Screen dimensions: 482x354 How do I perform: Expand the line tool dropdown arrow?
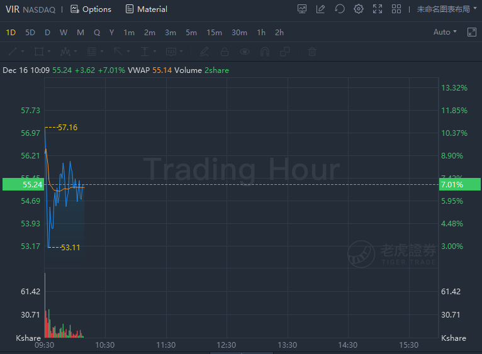click(x=23, y=52)
